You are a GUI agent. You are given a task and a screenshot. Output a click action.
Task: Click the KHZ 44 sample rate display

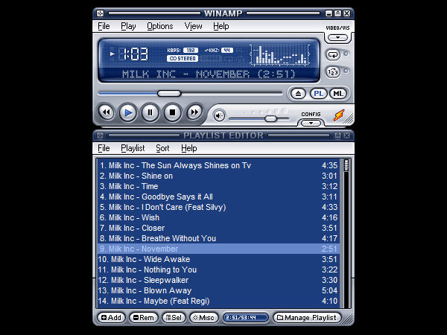218,50
